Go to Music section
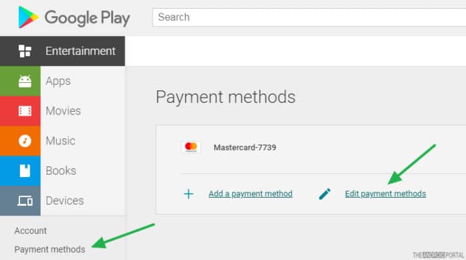Image resolution: width=466 pixels, height=260 pixels. click(x=61, y=140)
